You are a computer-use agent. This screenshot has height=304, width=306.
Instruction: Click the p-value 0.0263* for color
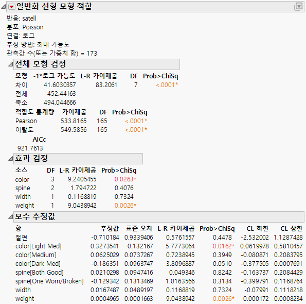pyautogui.click(x=125, y=179)
